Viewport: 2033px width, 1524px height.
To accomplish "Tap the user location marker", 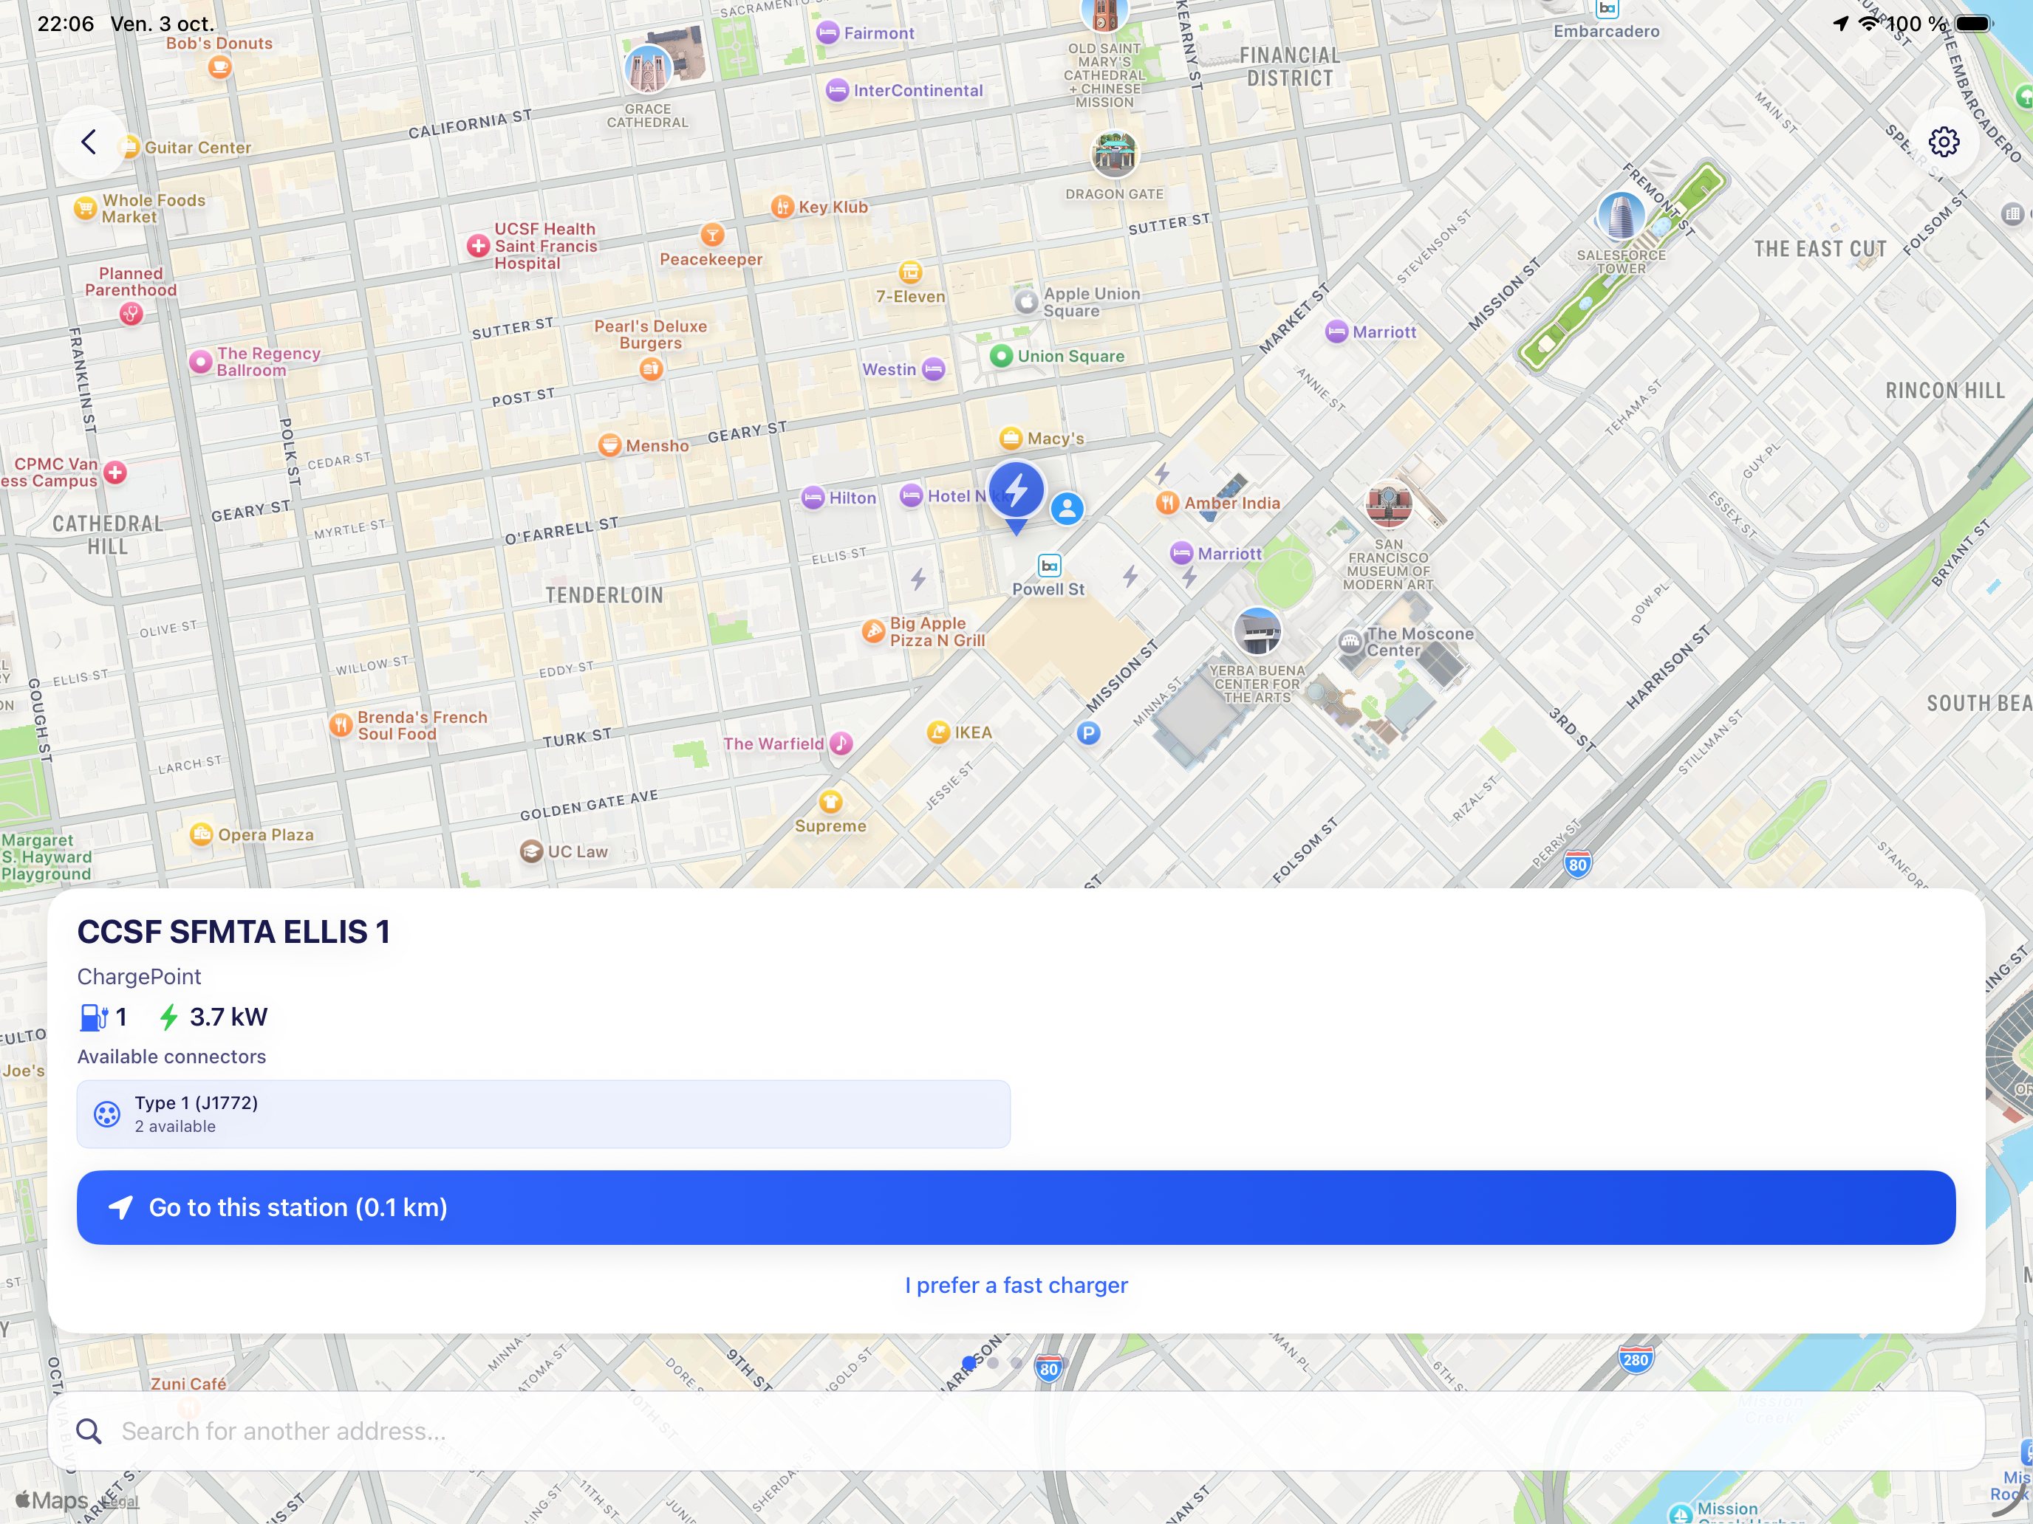I will (1067, 508).
